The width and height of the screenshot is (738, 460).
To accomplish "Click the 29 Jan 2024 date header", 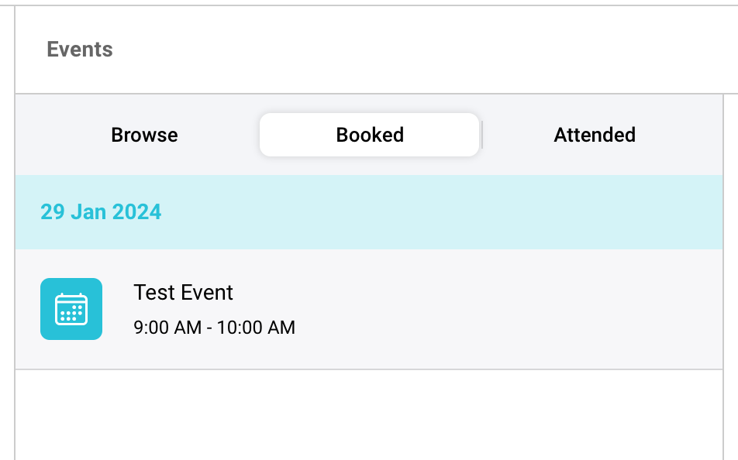I will 101,212.
